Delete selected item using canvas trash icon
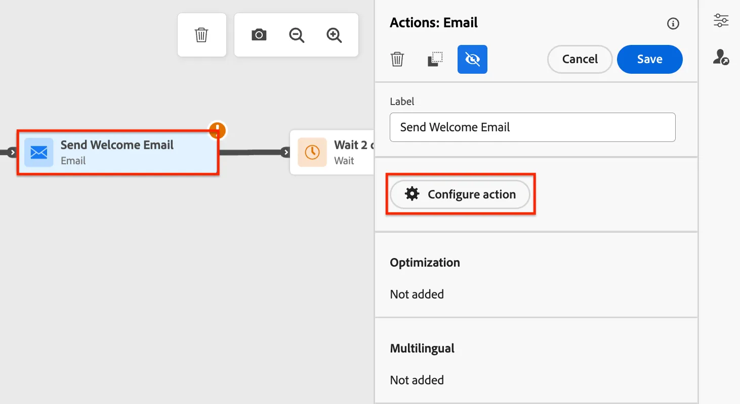740x404 pixels. [x=201, y=35]
